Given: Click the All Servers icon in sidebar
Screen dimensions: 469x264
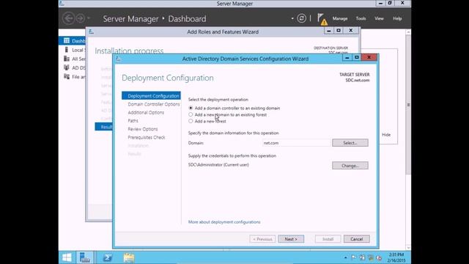Looking at the screenshot, I should [67, 59].
